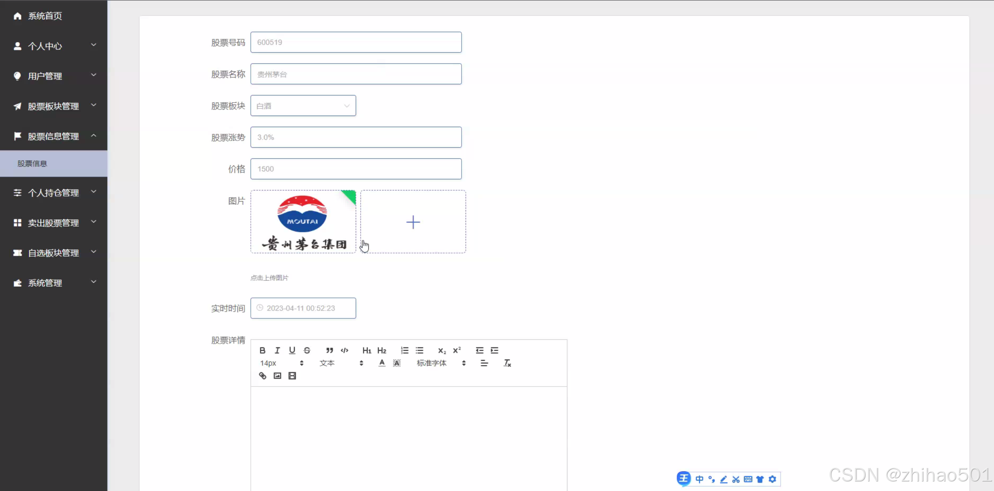Apply ordered list formatting
This screenshot has height=491, width=994.
(x=404, y=350)
